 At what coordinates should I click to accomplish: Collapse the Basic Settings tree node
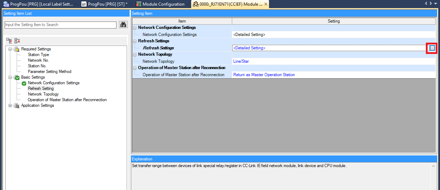pos(10,77)
